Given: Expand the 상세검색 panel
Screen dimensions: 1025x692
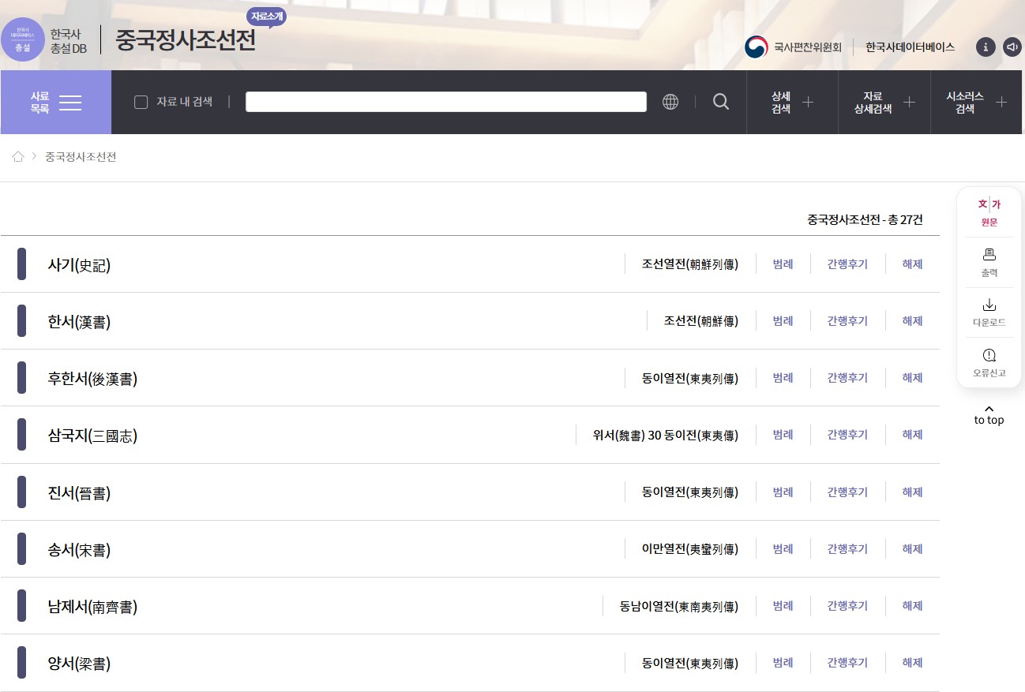Looking at the screenshot, I should click(792, 102).
